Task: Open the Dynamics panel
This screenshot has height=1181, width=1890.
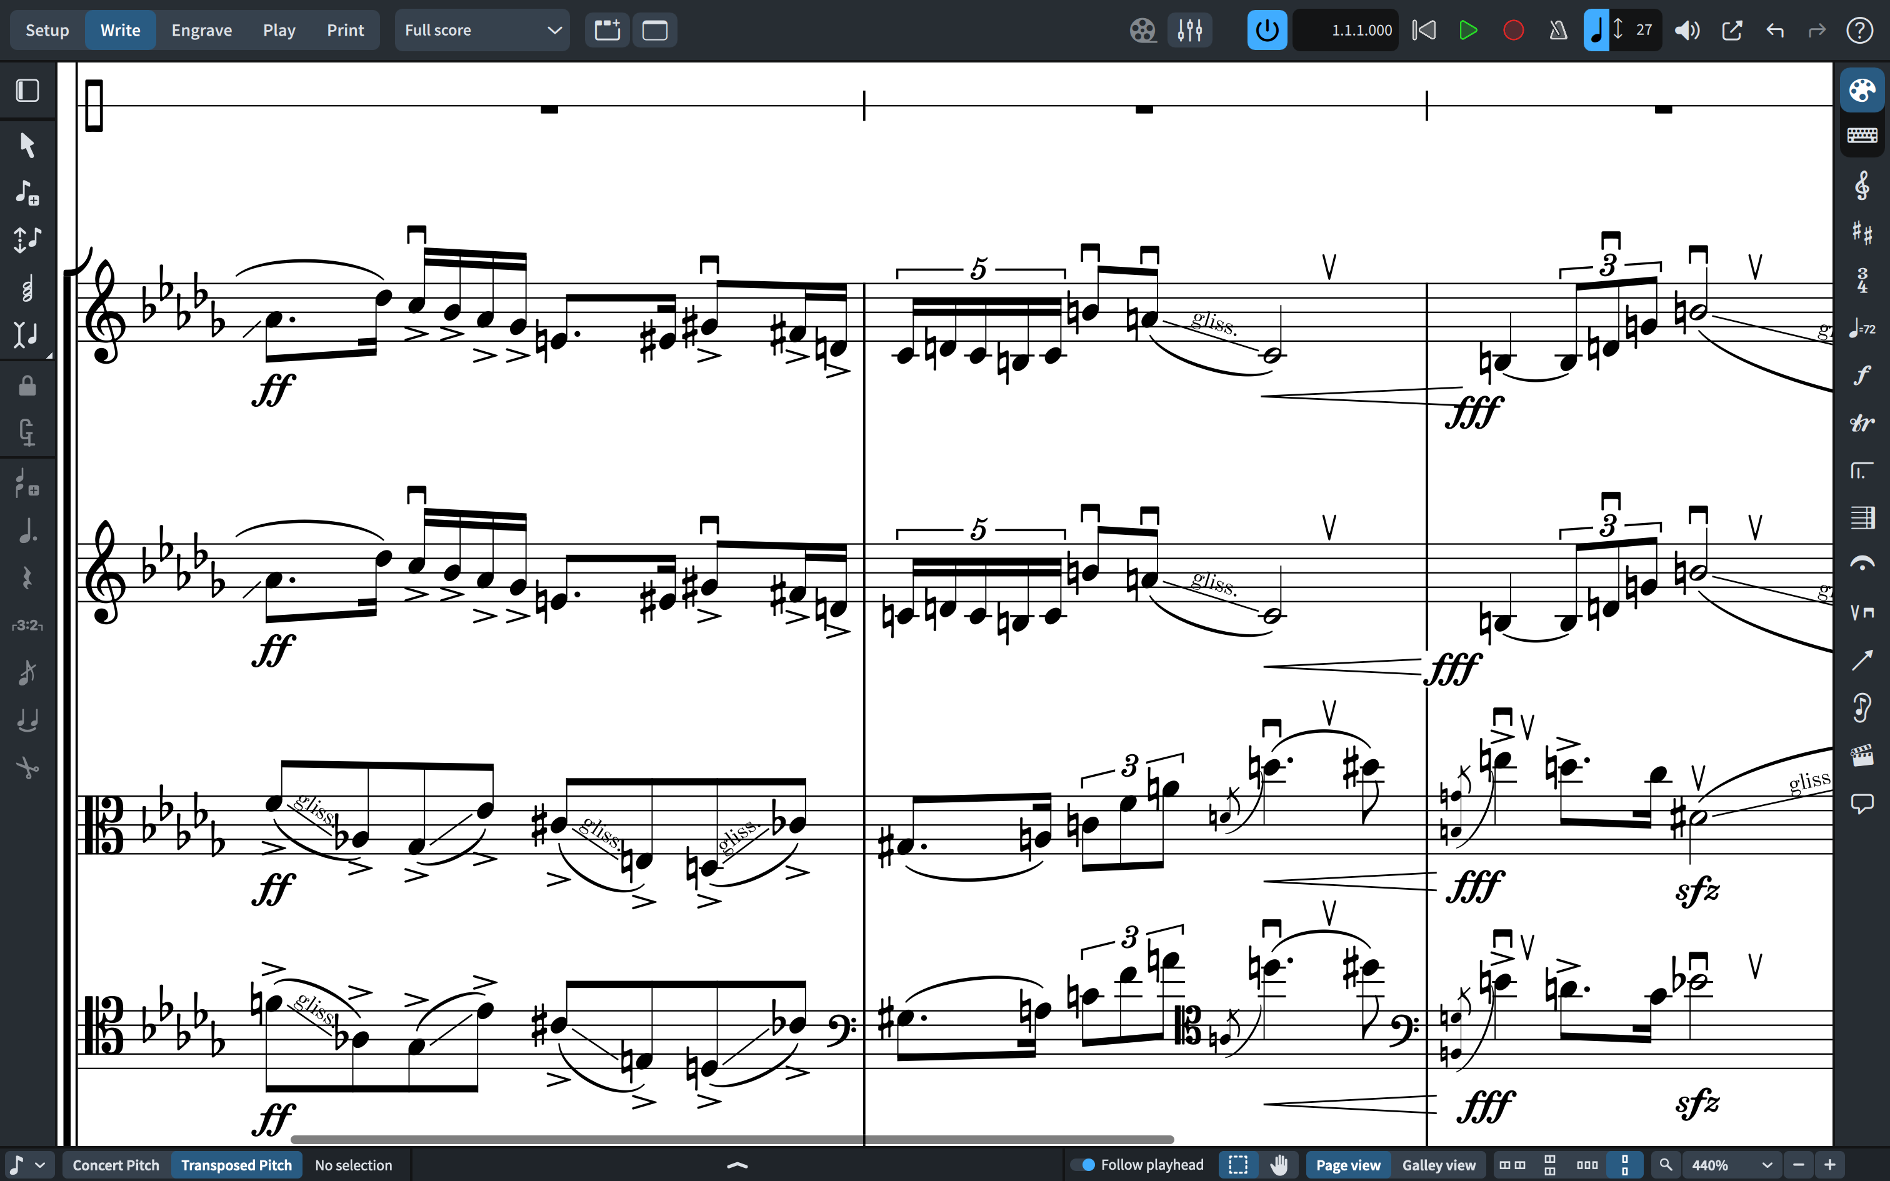Action: click(1862, 376)
